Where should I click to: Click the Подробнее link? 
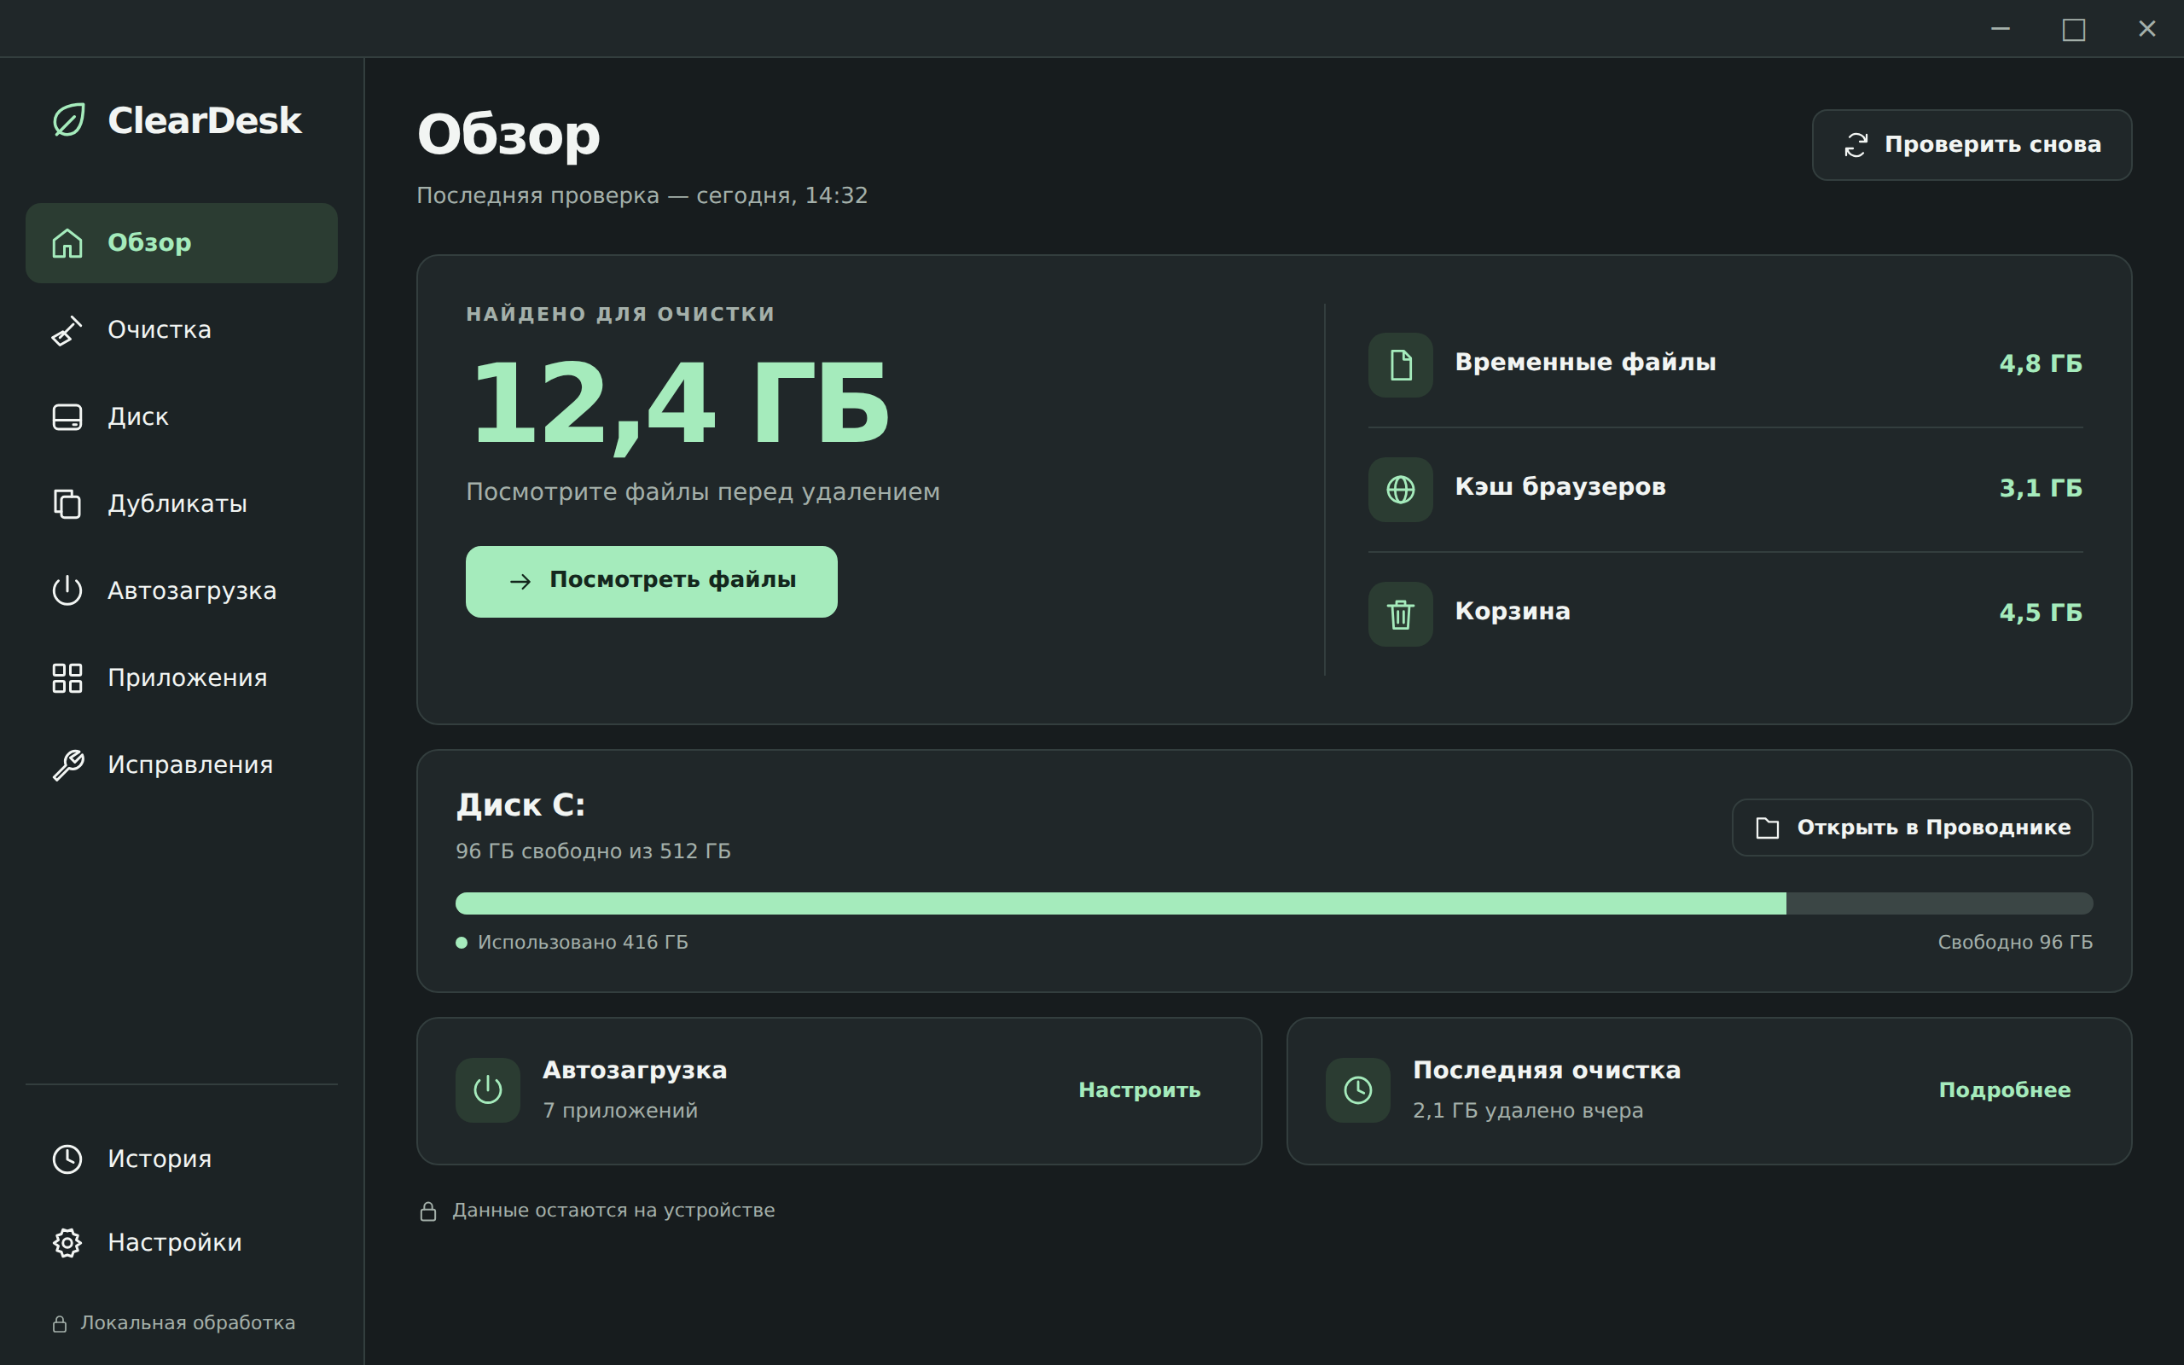(2004, 1090)
